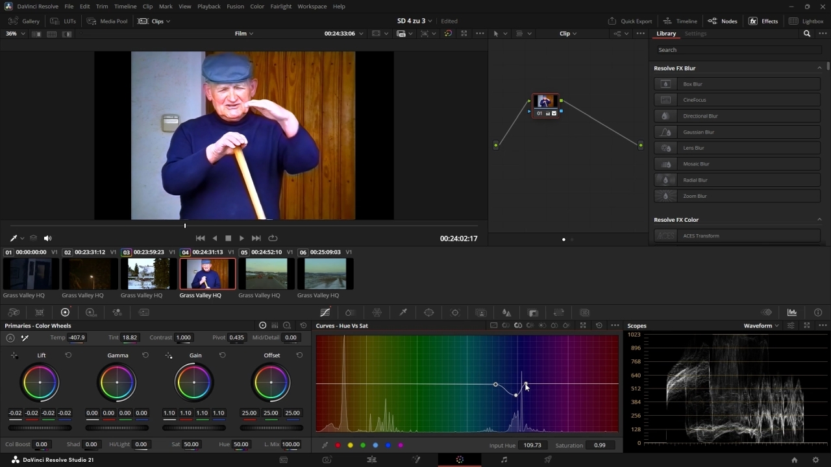Image resolution: width=831 pixels, height=467 pixels.
Task: Open the Fusion page icon
Action: pyautogui.click(x=416, y=459)
